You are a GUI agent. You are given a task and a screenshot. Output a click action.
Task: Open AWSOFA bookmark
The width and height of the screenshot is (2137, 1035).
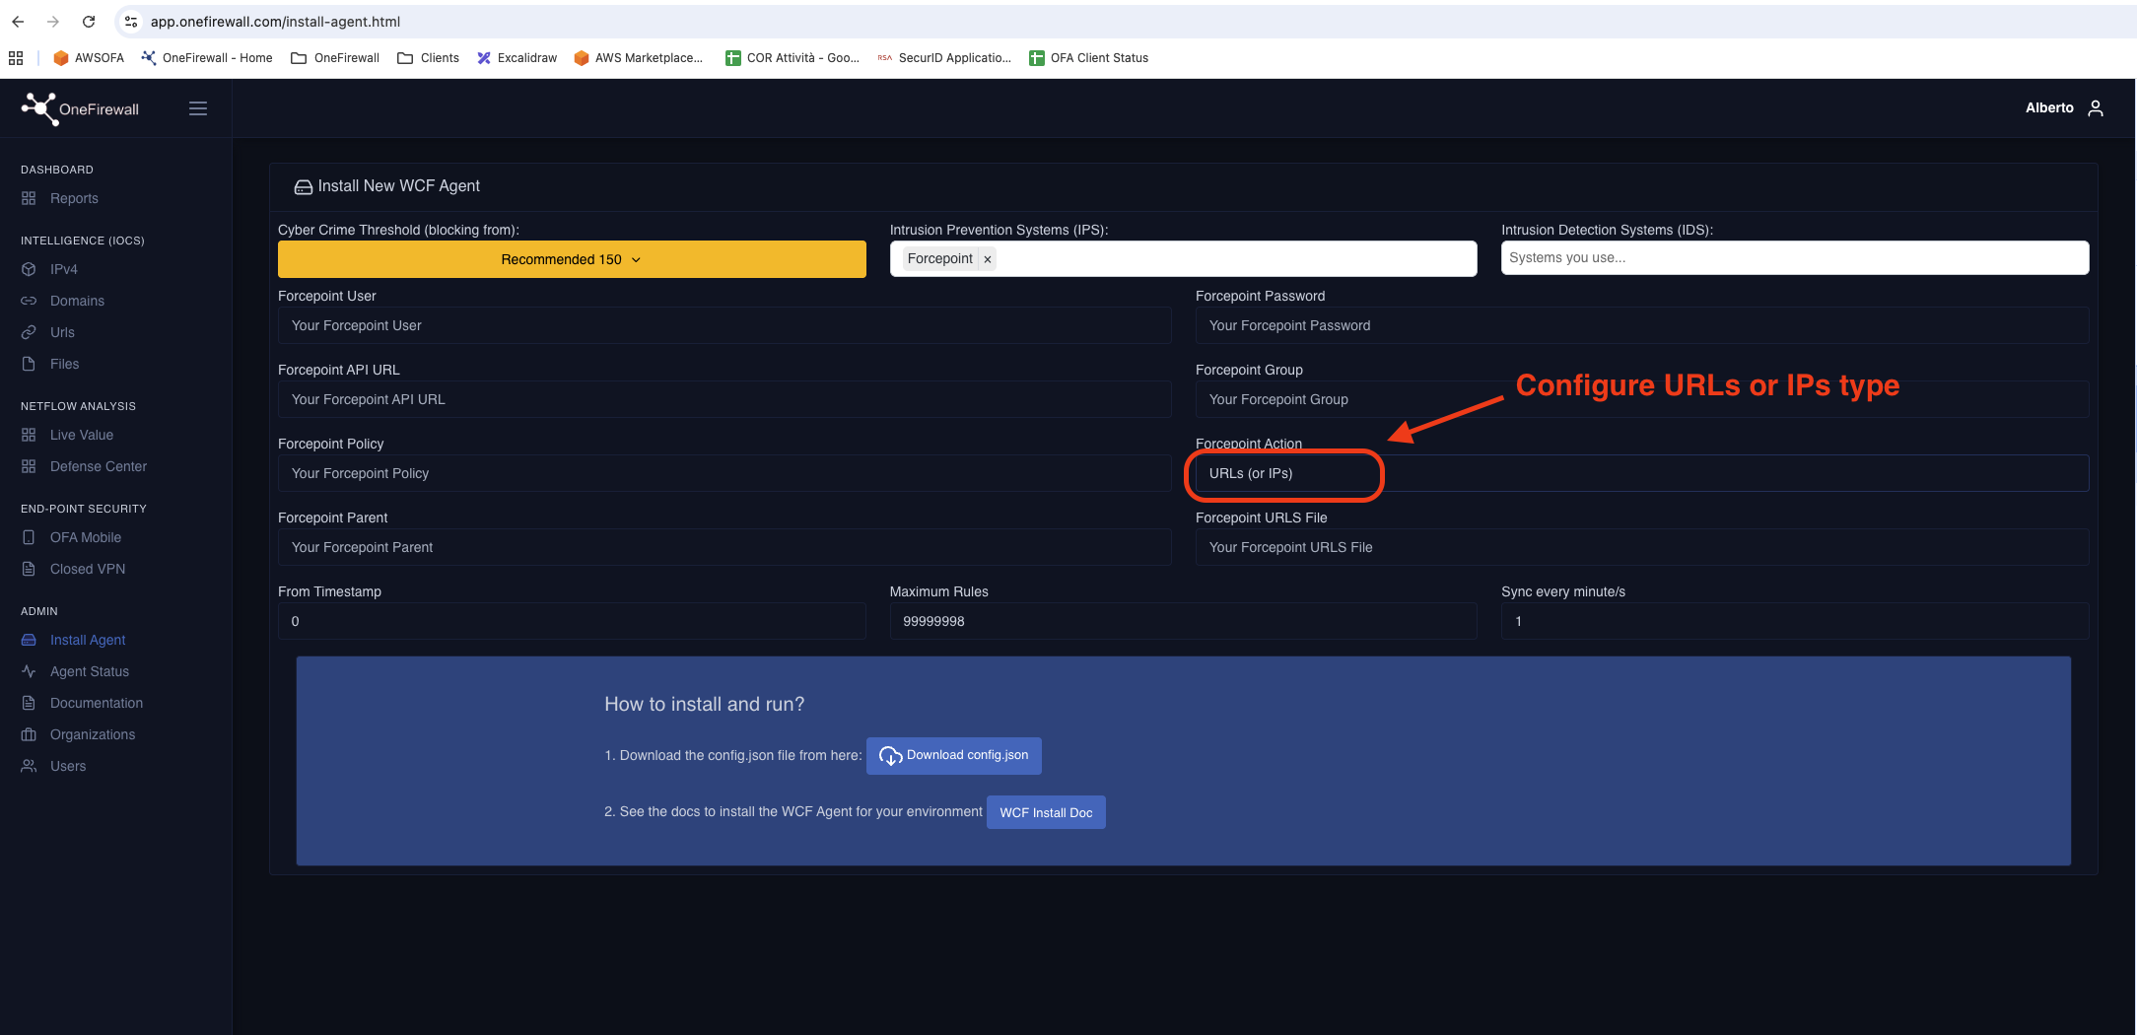point(89,58)
